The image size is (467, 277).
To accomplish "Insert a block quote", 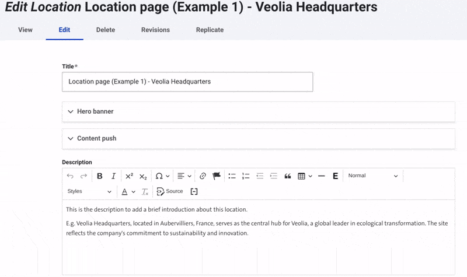I will [288, 176].
